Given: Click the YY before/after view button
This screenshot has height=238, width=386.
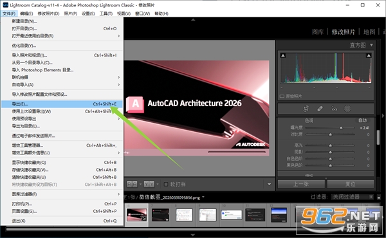Looking at the screenshot, I should pos(149,184).
